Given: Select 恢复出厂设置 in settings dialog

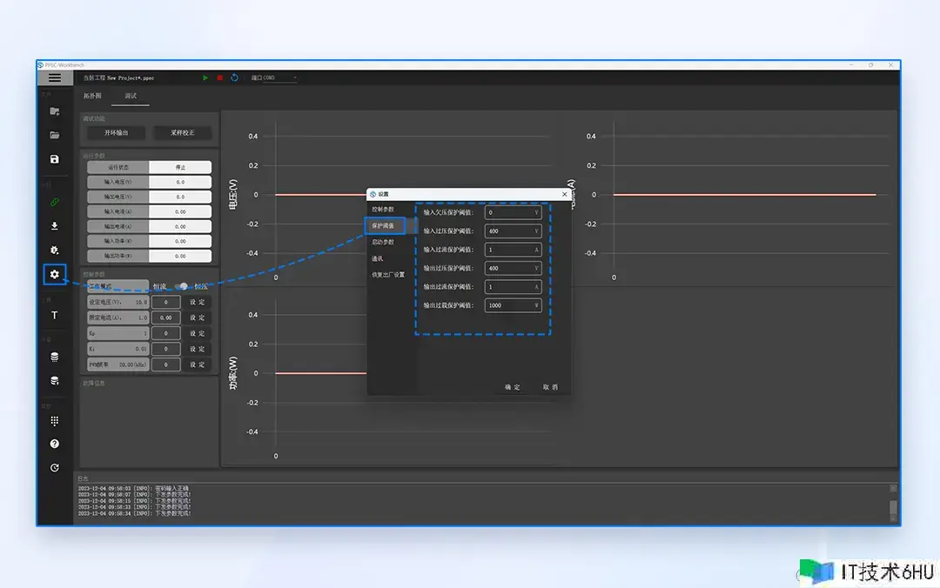Looking at the screenshot, I should (x=388, y=275).
